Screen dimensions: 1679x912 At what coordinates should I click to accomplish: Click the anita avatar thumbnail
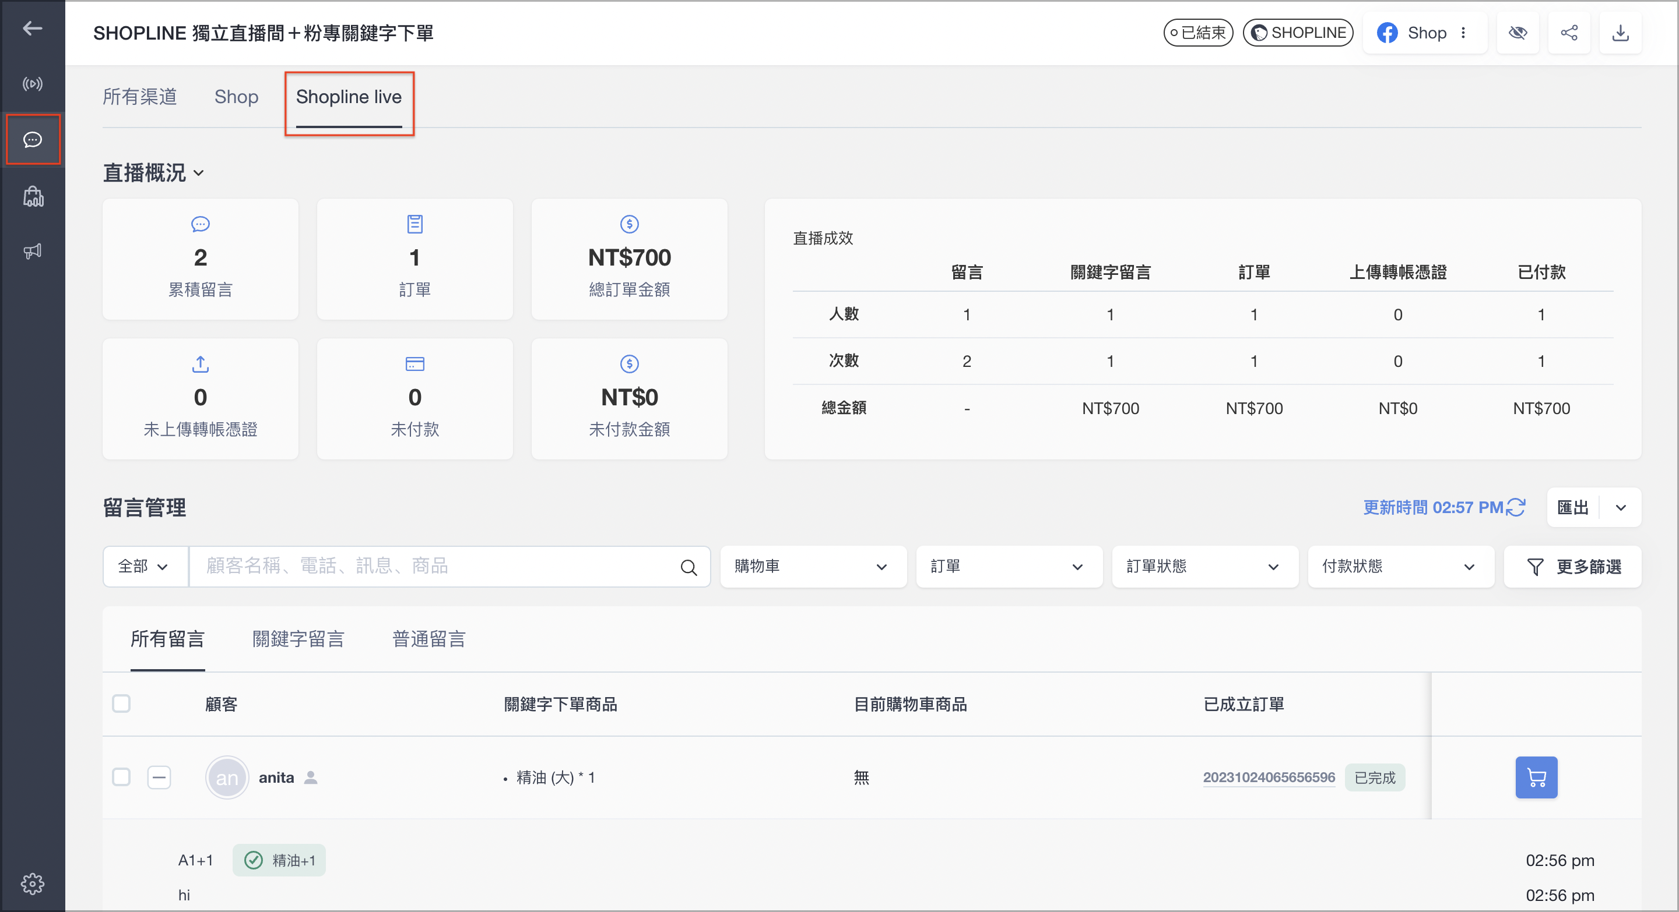[x=227, y=777]
